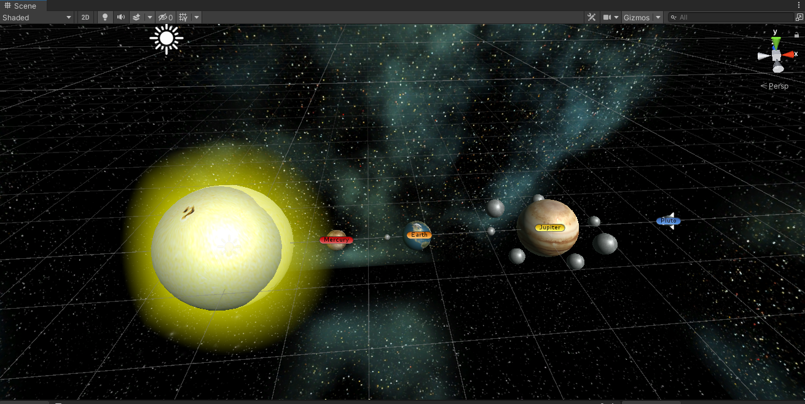805x404 pixels.
Task: Toggle scene audio with the speaker icon
Action: [x=120, y=17]
